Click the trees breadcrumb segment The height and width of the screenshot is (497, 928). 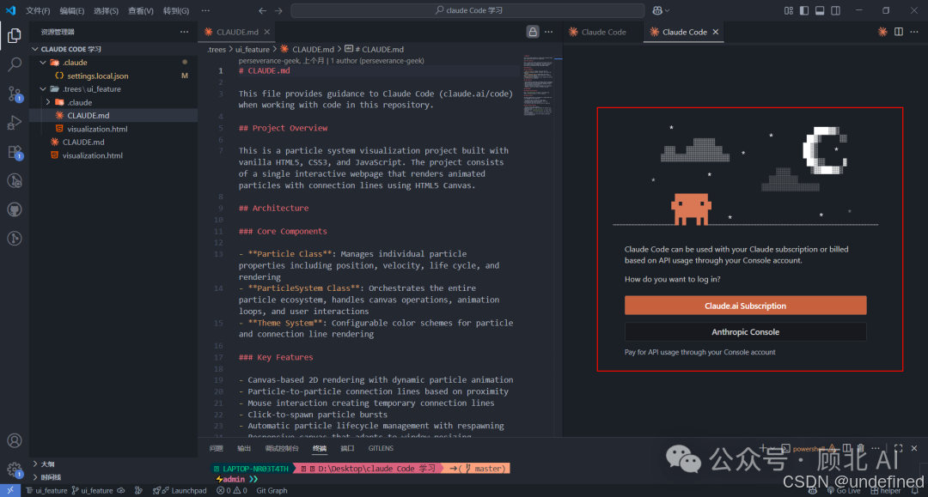point(216,49)
